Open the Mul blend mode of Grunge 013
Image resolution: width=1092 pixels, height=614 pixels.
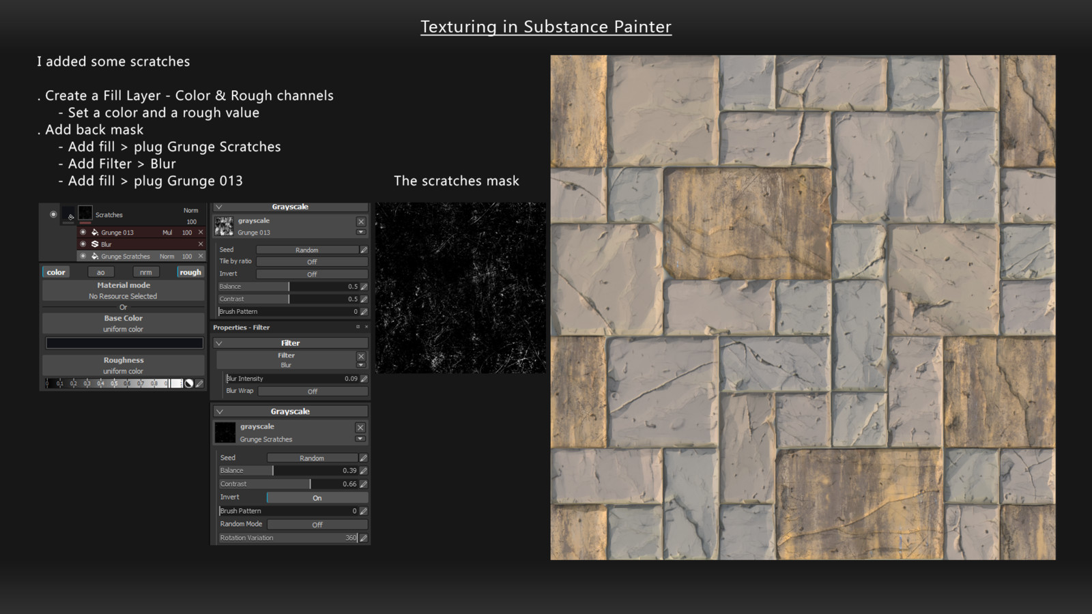click(167, 233)
